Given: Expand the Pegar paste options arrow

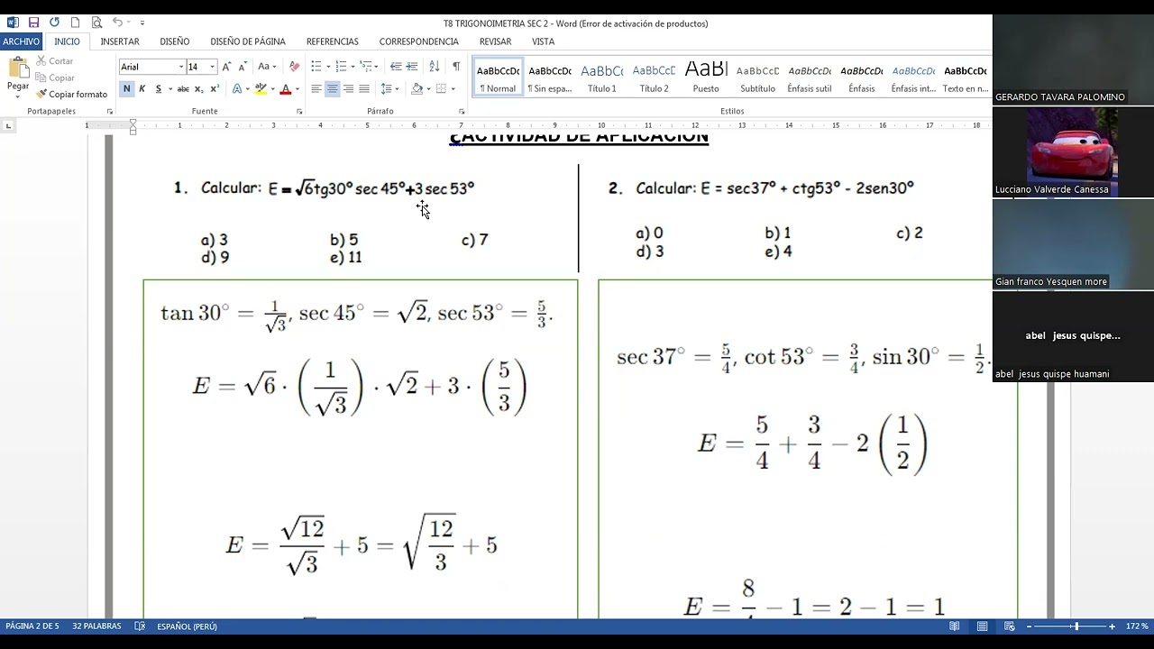Looking at the screenshot, I should tap(18, 95).
